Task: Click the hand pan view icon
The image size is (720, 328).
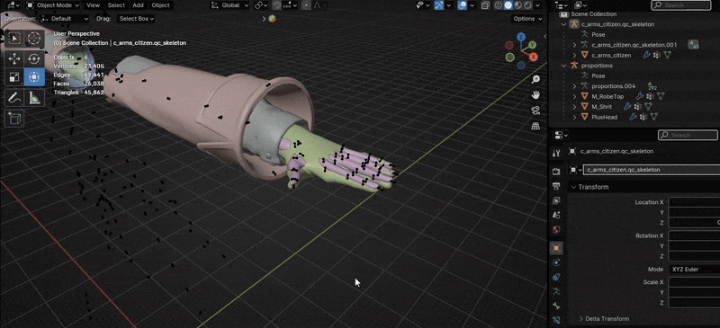Action: point(535,94)
